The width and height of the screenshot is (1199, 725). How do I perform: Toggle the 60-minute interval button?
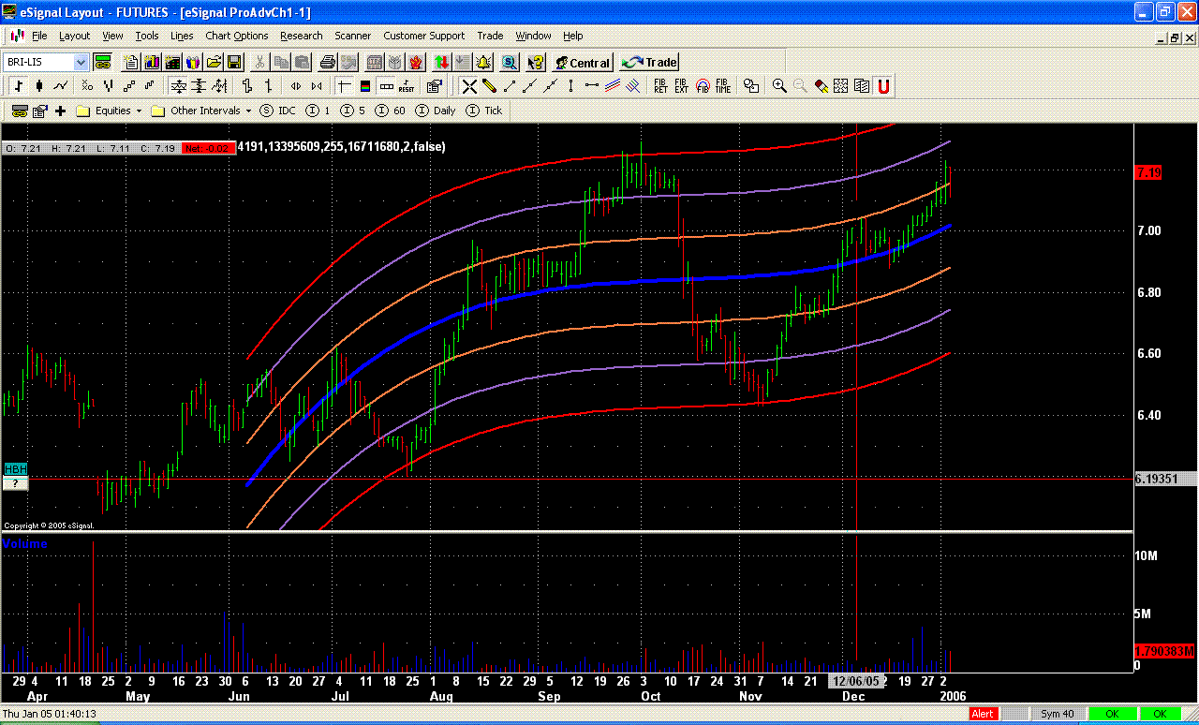(x=391, y=111)
